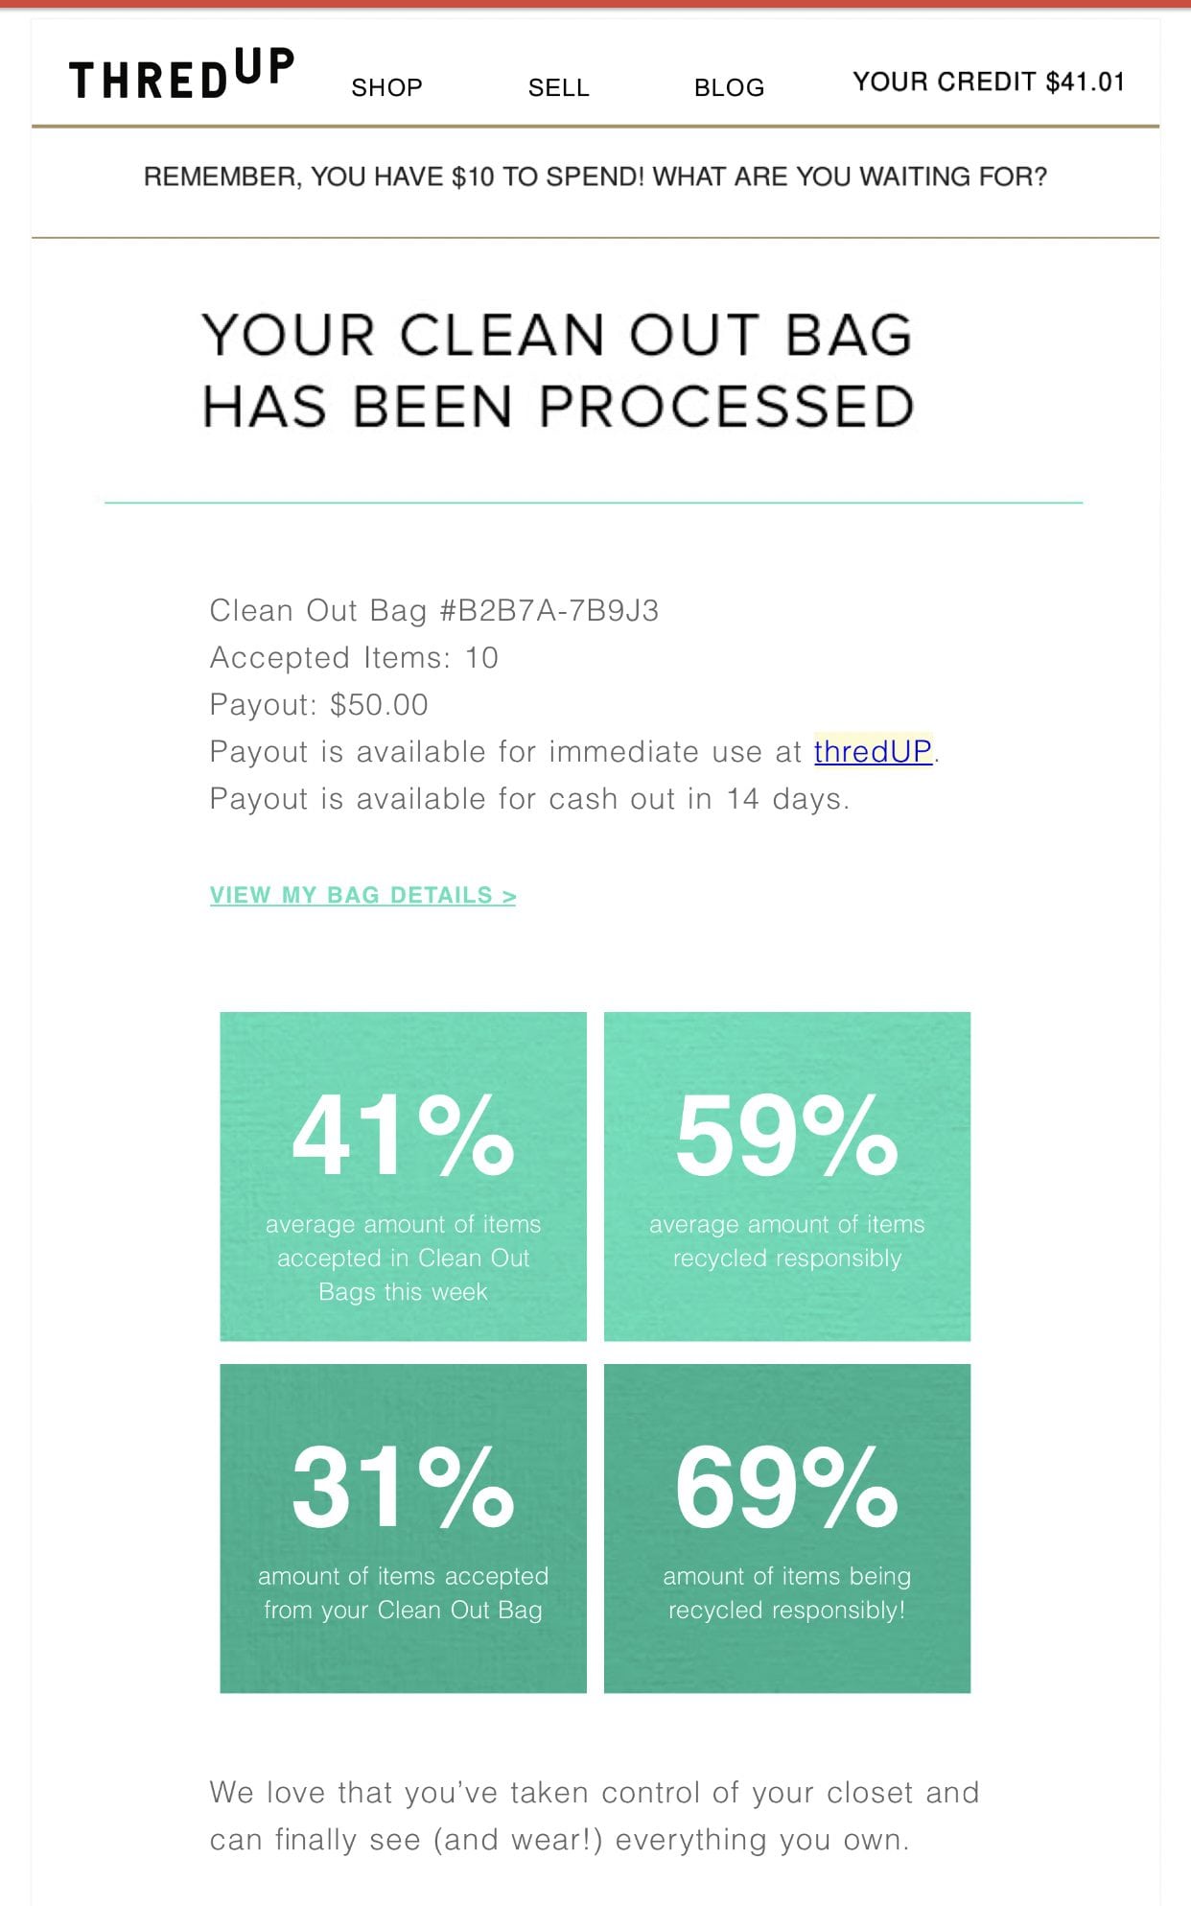Click the Payout: $50.00 line
This screenshot has height=1906, width=1191.
pos(318,704)
